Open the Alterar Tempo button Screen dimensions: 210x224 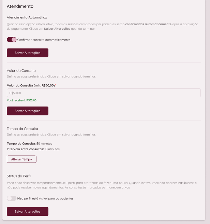(21, 159)
